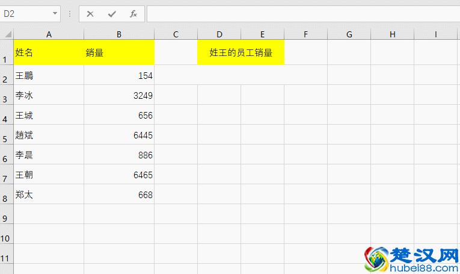This screenshot has height=274, width=460.
Task: Select row 6 header
Action: point(7,155)
